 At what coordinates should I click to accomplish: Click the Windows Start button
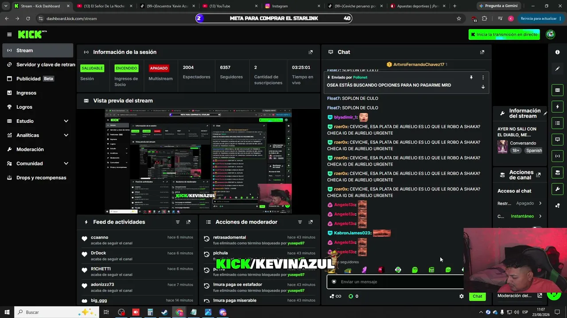pos(7,312)
